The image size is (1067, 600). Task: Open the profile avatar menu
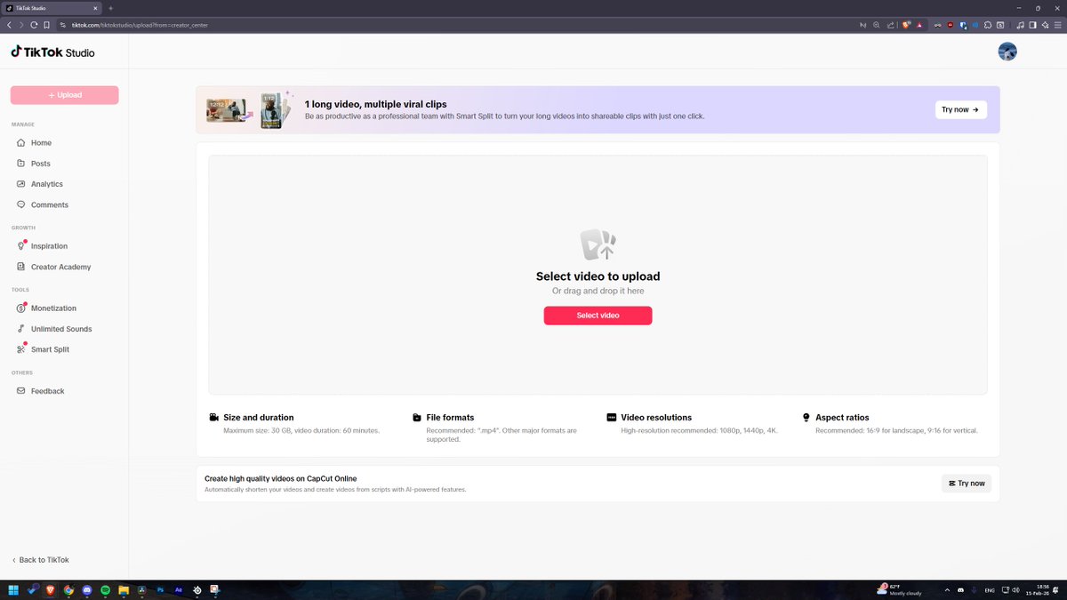click(1007, 52)
